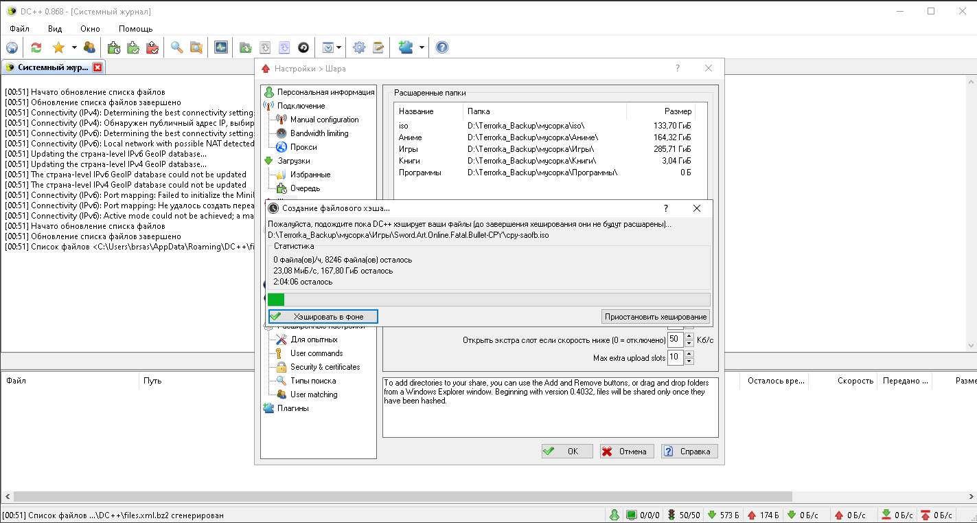Open the Помощь menu

coord(135,29)
